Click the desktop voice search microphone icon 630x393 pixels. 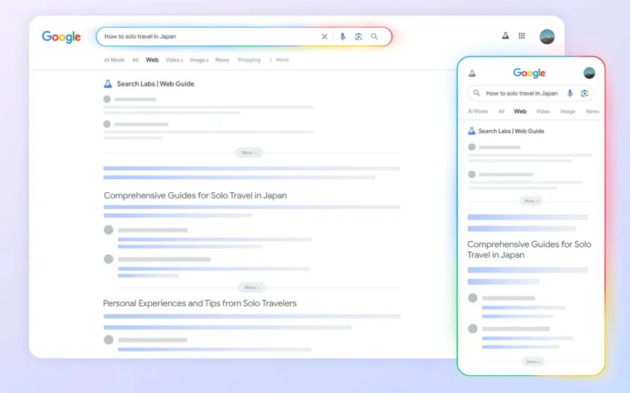coord(343,37)
